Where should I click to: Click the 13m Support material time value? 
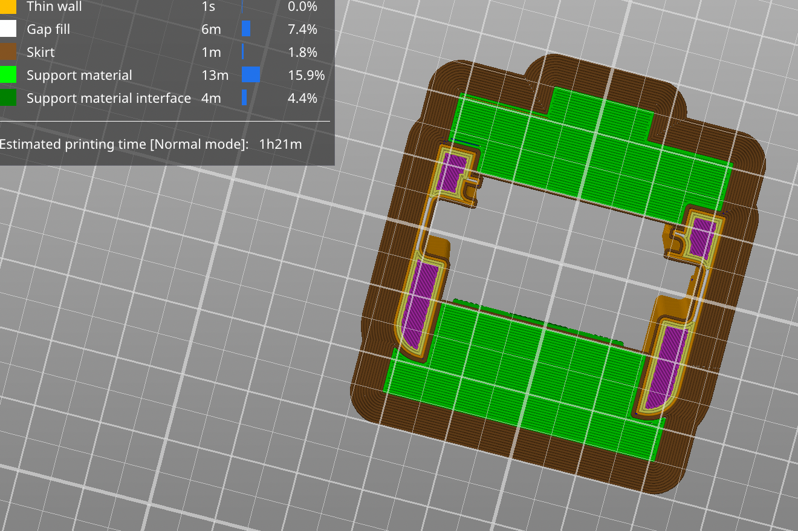pos(215,75)
